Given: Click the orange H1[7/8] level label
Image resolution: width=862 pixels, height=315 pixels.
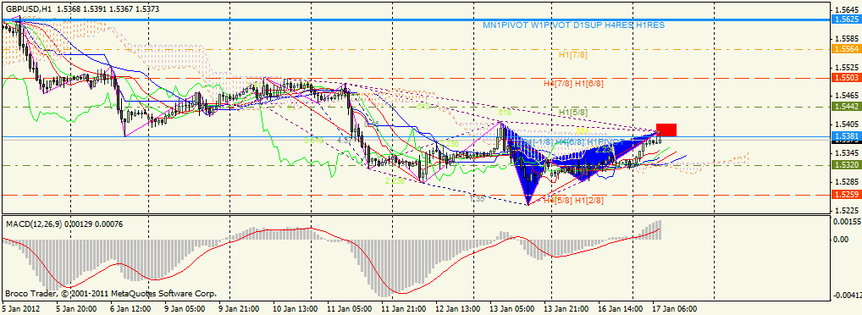Looking at the screenshot, I should pos(574,55).
